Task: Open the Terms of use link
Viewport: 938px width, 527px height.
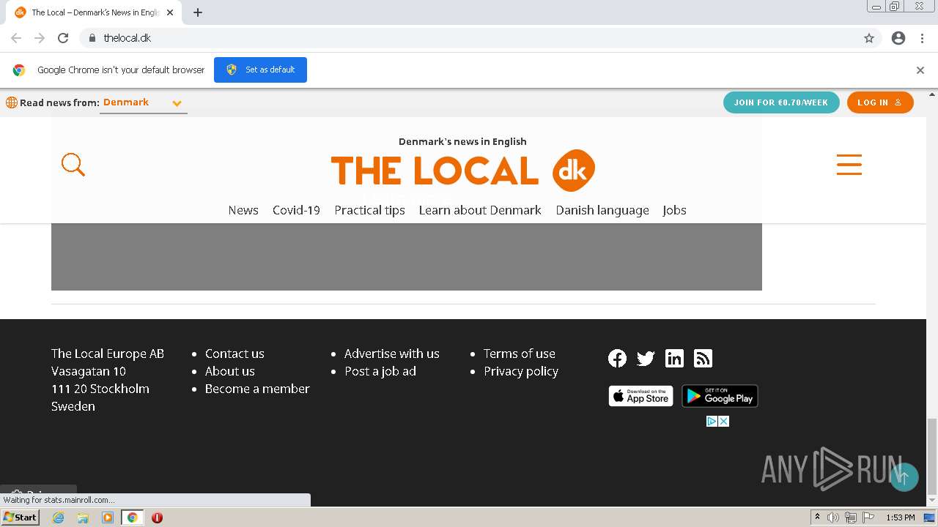Action: click(x=520, y=354)
